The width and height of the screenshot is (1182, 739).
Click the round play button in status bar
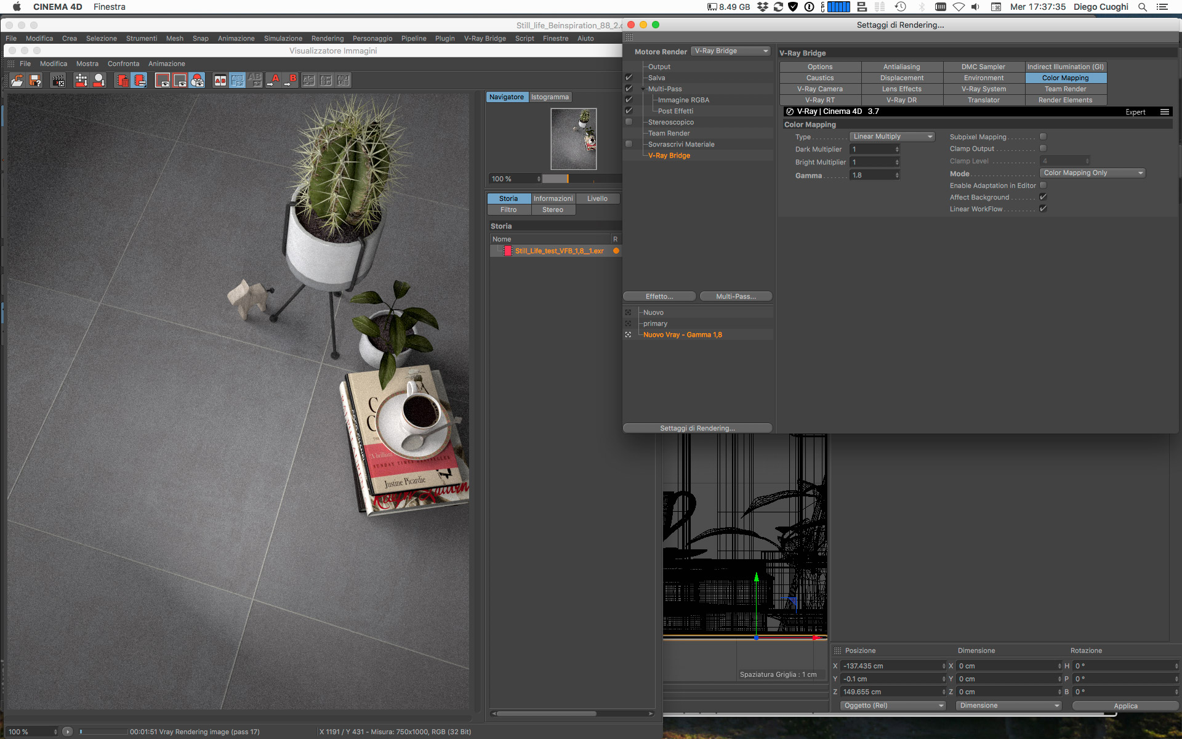tap(68, 732)
